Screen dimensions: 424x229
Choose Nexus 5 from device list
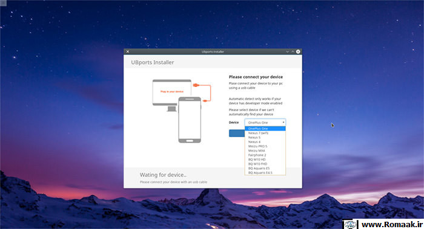(265, 137)
